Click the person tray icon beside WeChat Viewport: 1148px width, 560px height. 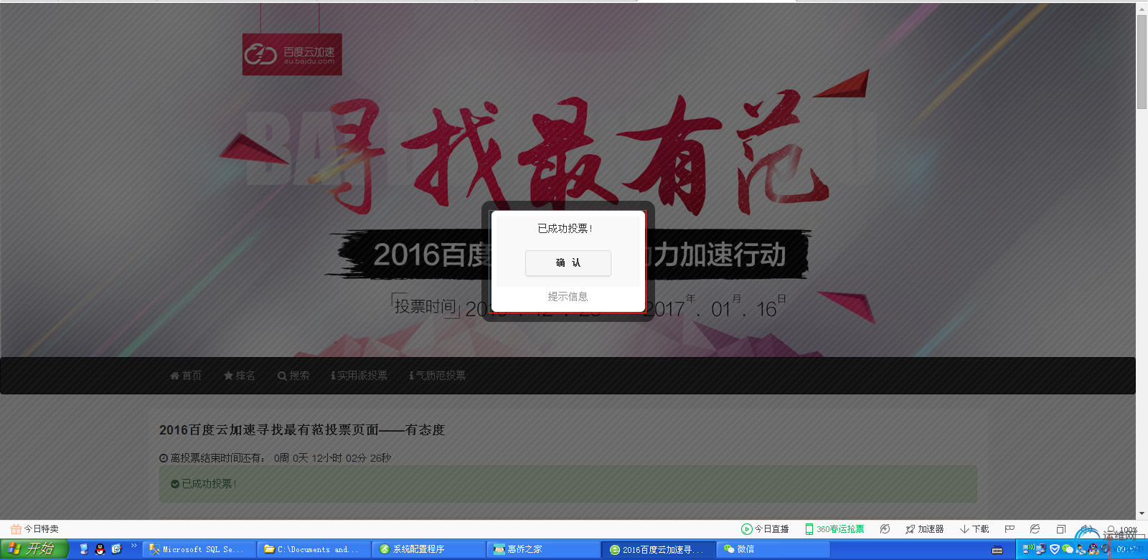click(x=1081, y=549)
